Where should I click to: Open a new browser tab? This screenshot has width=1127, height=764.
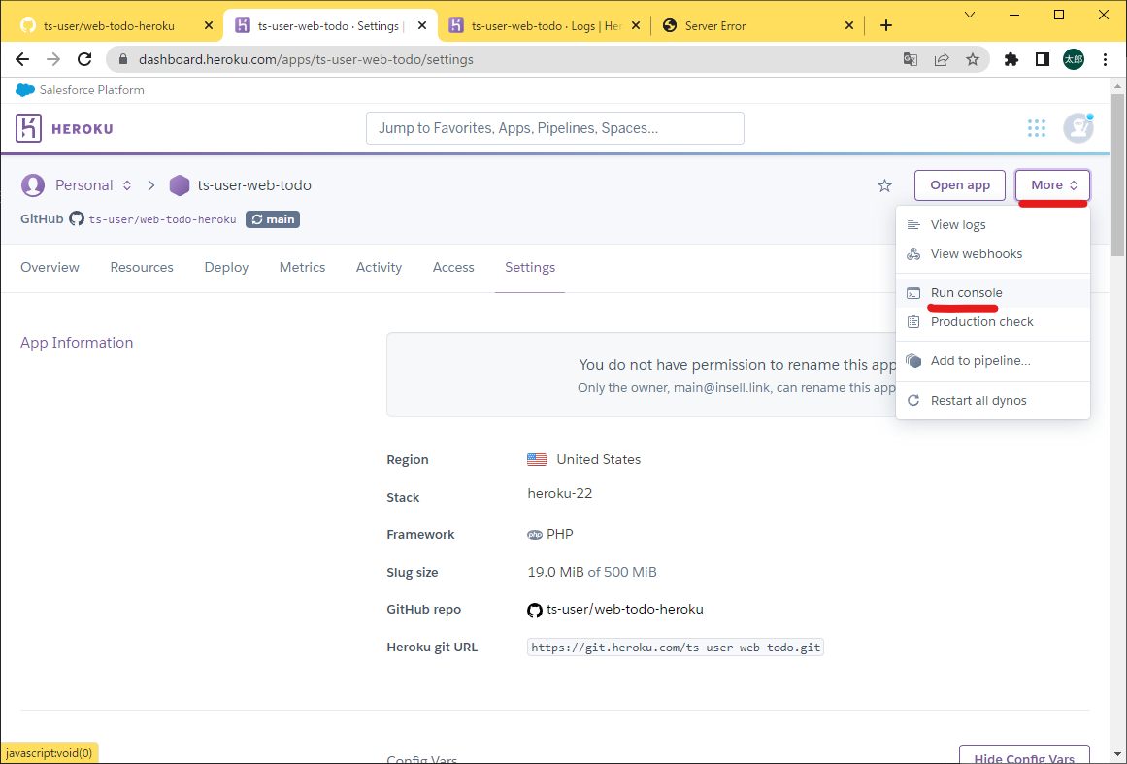[x=886, y=26]
